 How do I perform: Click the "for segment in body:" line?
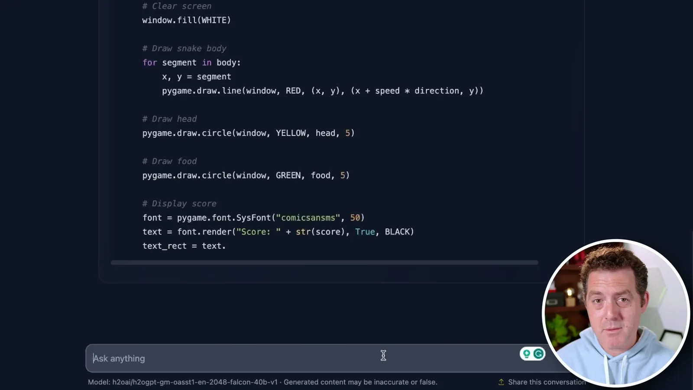coord(191,62)
